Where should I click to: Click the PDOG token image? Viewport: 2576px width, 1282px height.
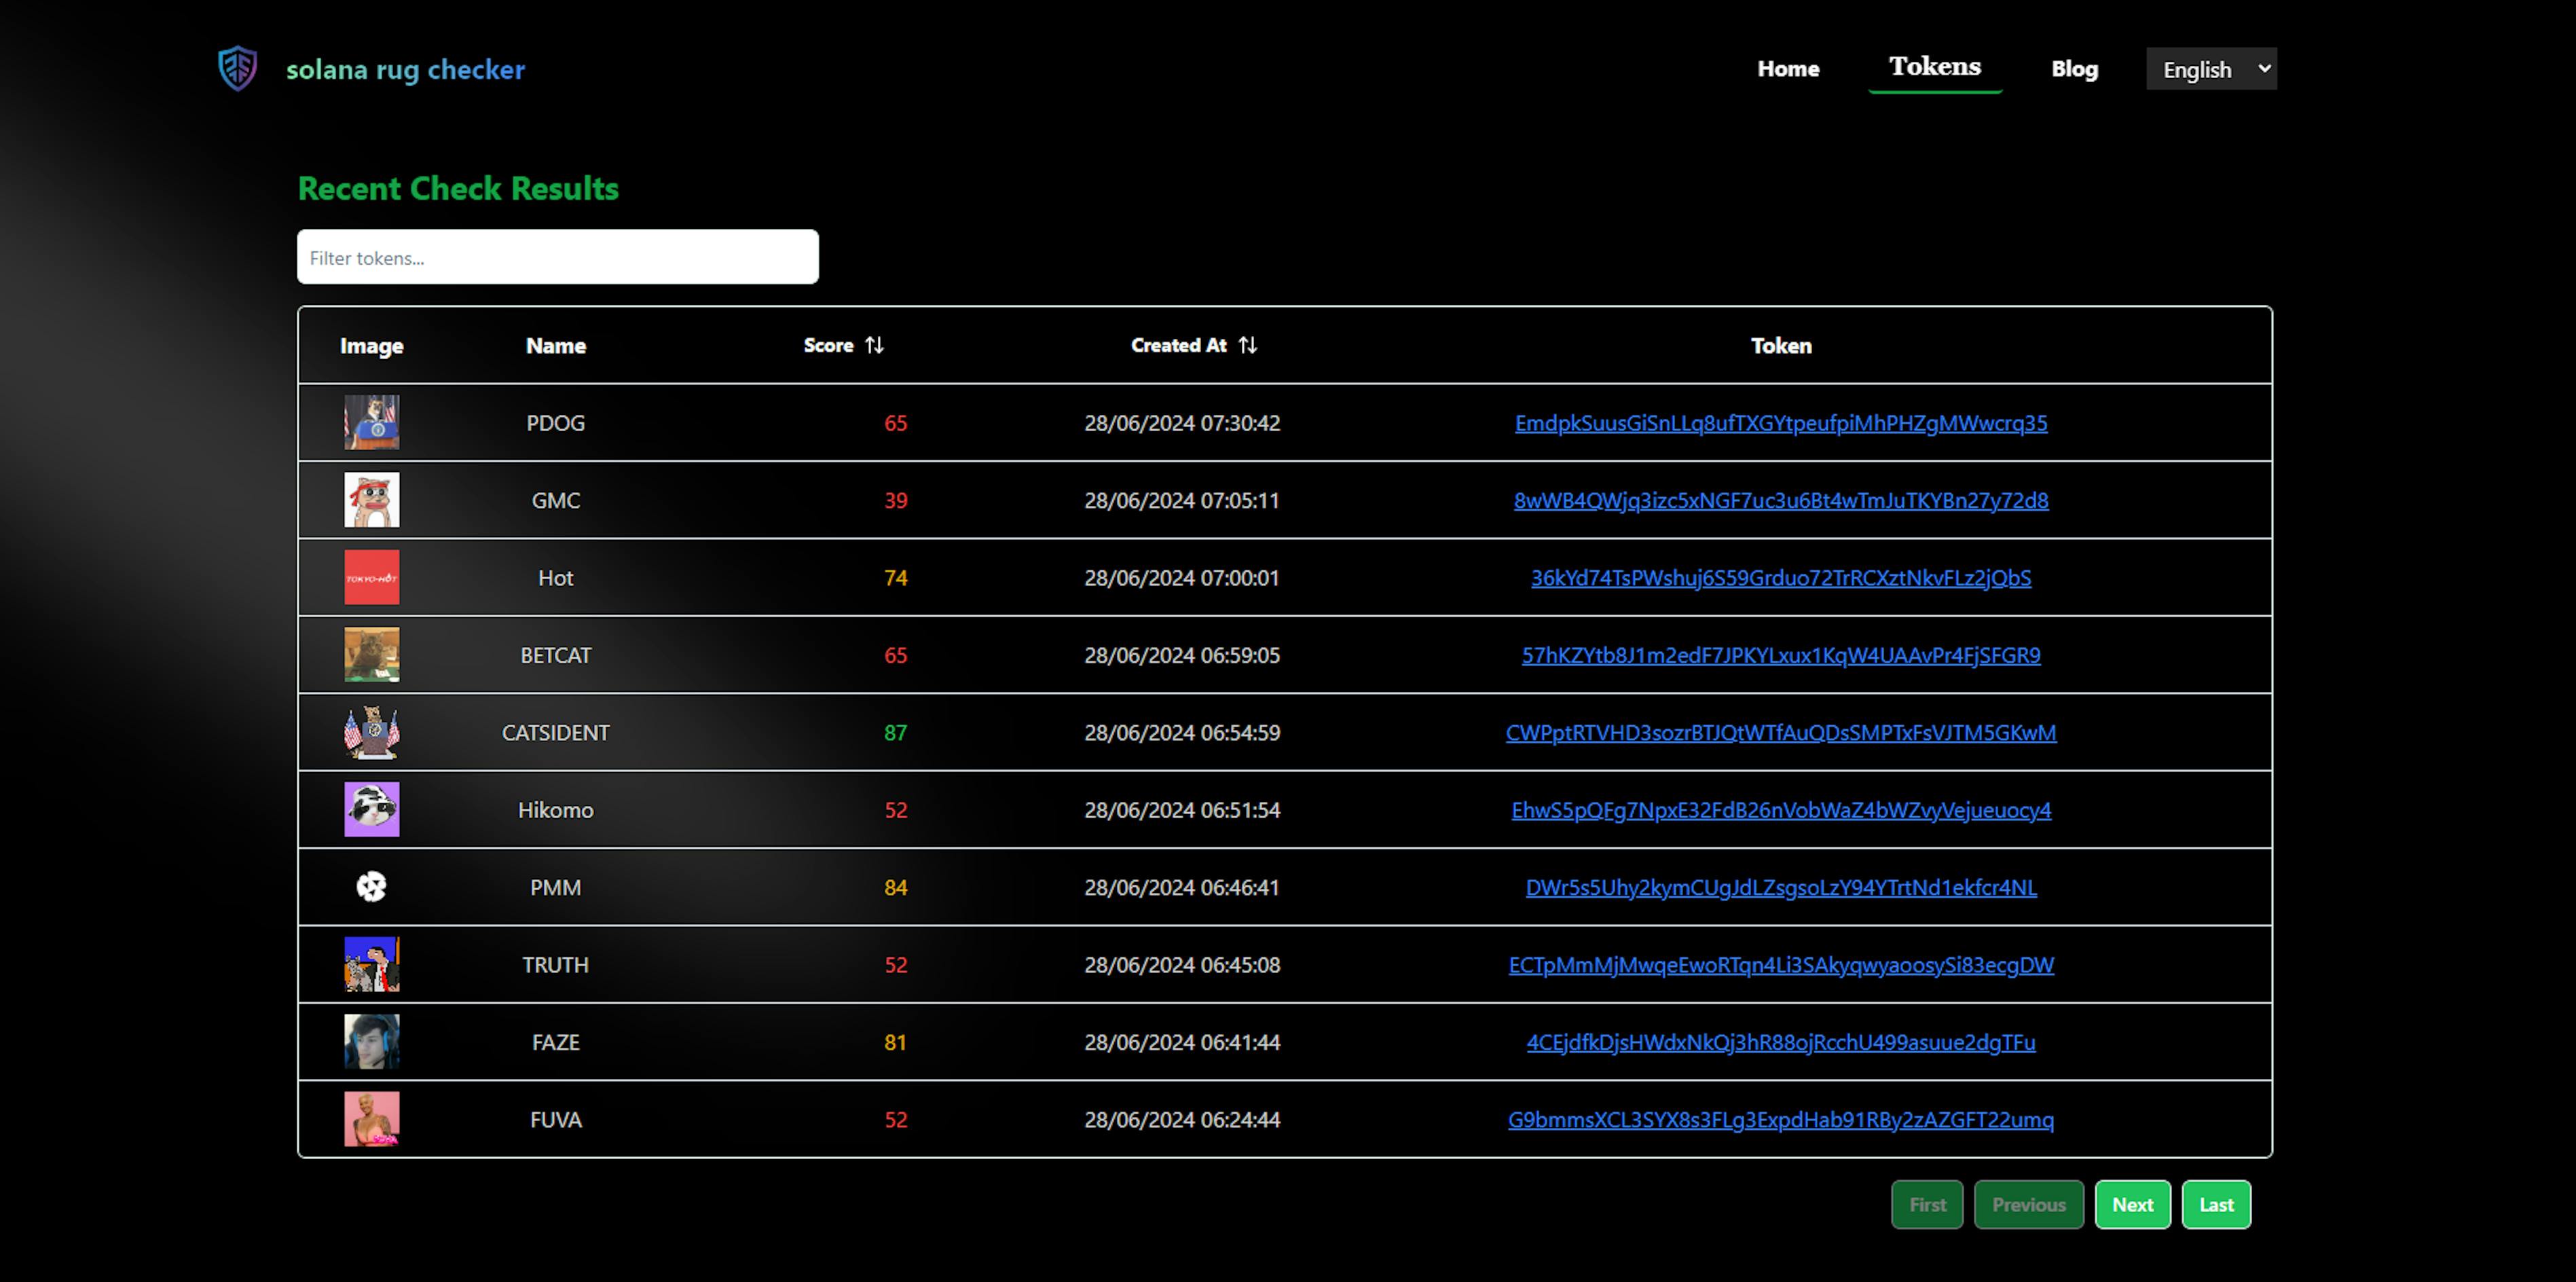pyautogui.click(x=371, y=422)
